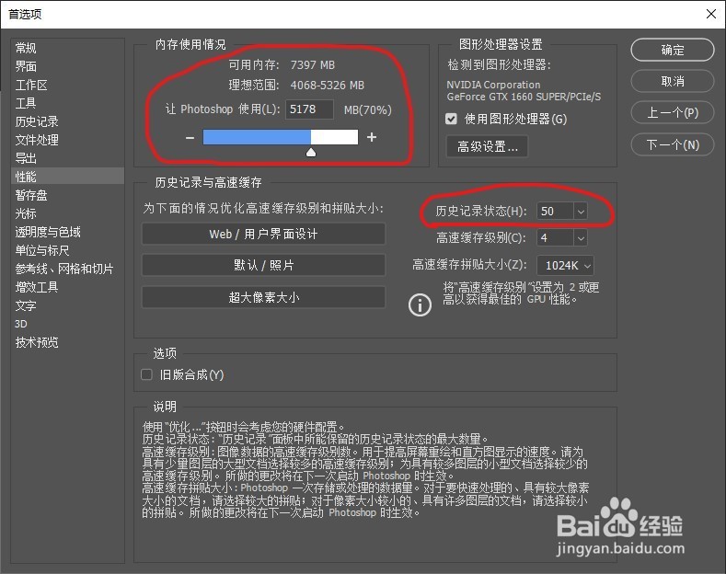
Task: Click the MB(70%) label
Action: tap(368, 110)
